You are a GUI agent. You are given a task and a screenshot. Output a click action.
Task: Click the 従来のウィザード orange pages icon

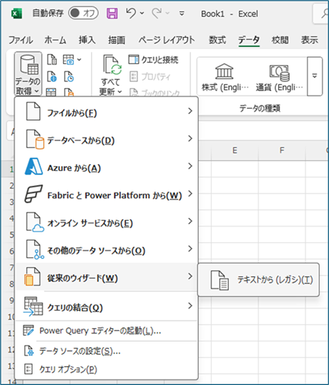(33, 276)
